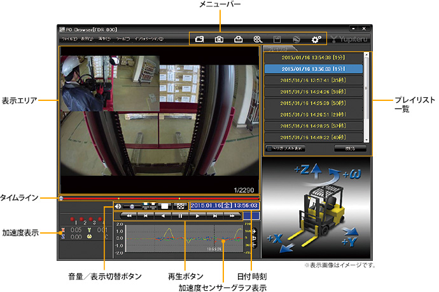The image size is (439, 292).
Task: Click the save floppy-disk icon
Action: pos(277,39)
